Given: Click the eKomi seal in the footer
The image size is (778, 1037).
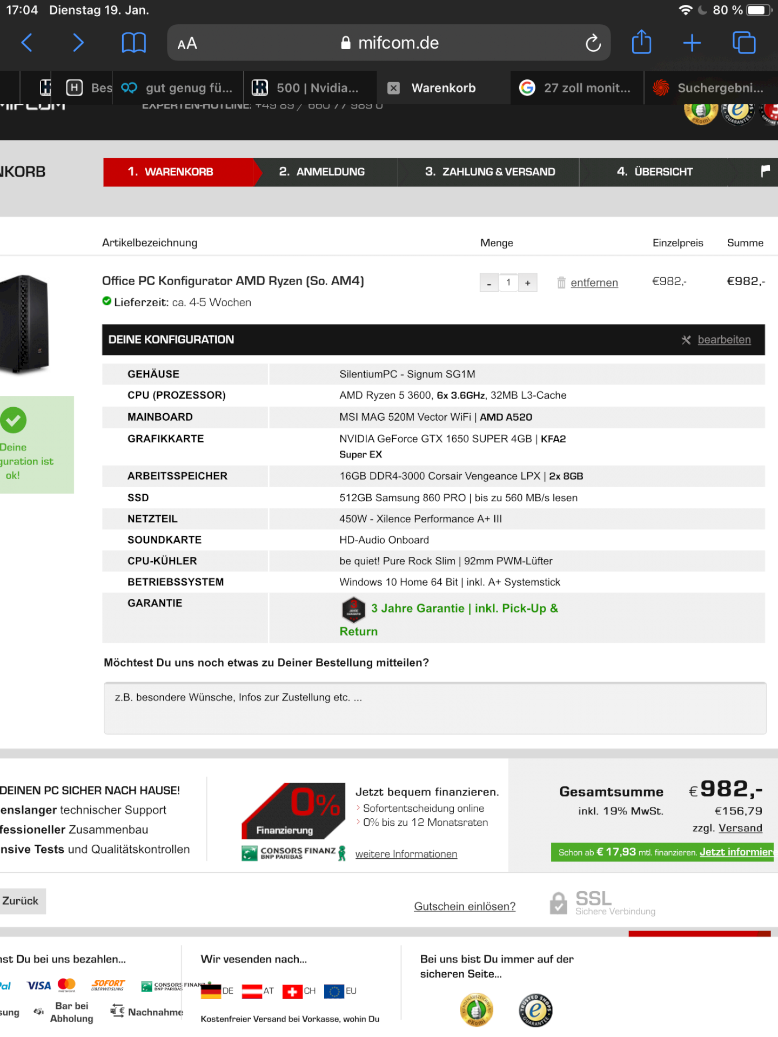Looking at the screenshot, I should [476, 1009].
